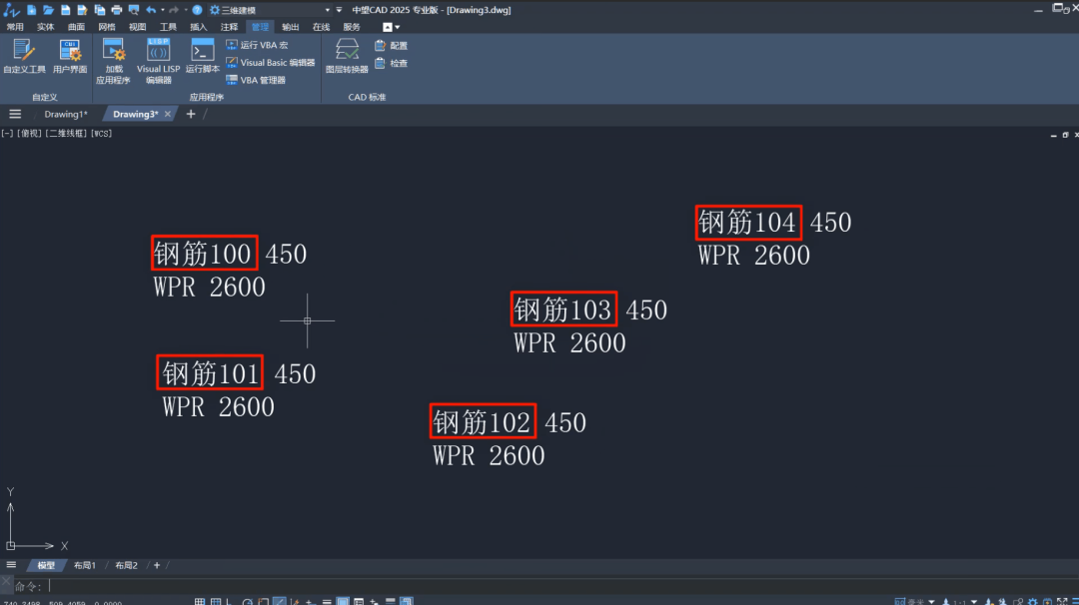Open the VBA 管理器
Image resolution: width=1079 pixels, height=605 pixels.
pos(256,80)
